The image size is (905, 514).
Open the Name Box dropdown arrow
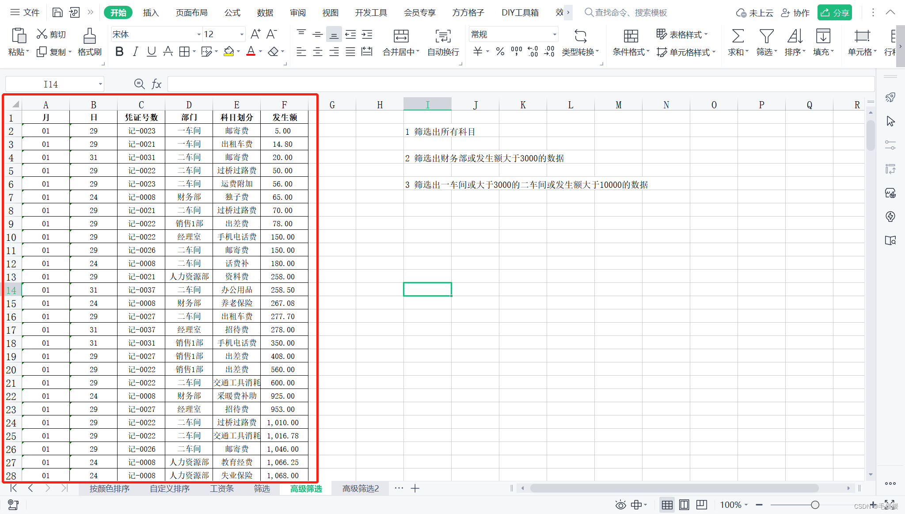tap(100, 84)
